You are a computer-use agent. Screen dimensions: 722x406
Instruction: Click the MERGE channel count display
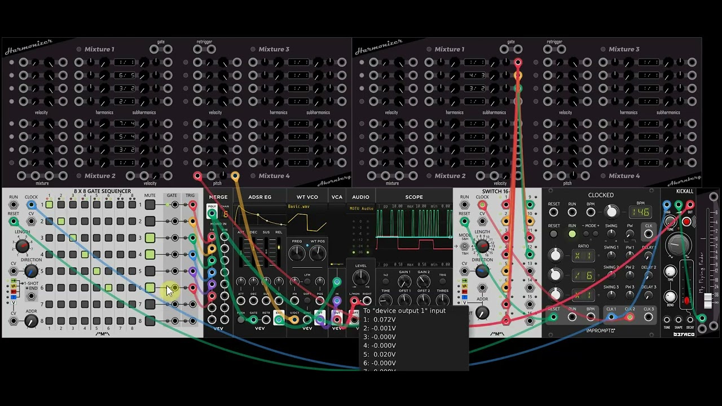point(224,214)
